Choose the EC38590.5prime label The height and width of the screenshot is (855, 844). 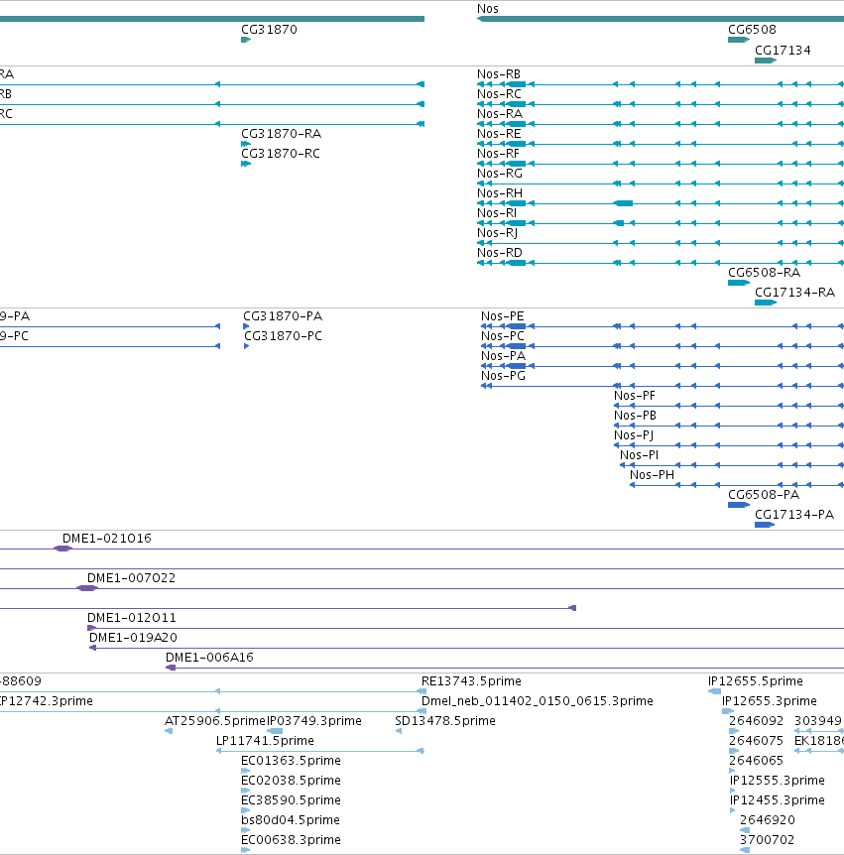291,800
